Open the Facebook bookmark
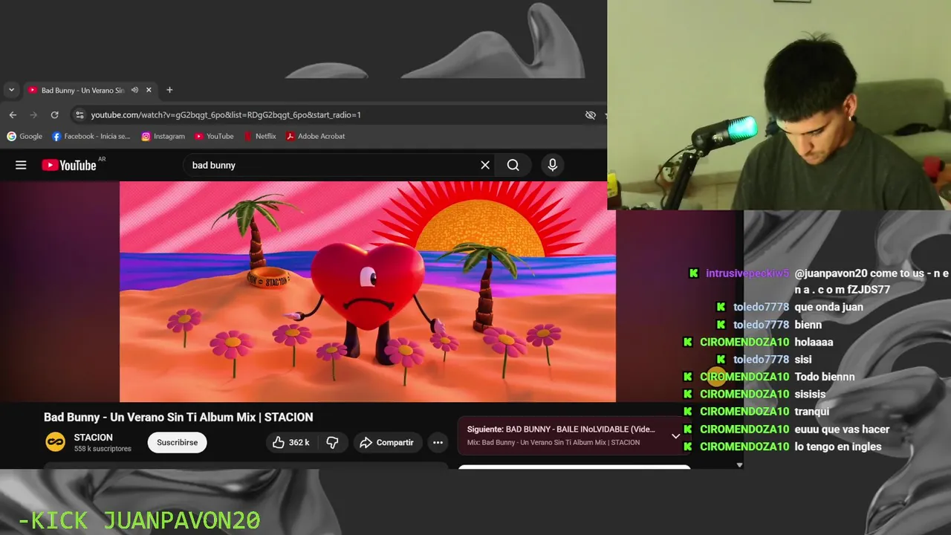951x535 pixels. [91, 136]
